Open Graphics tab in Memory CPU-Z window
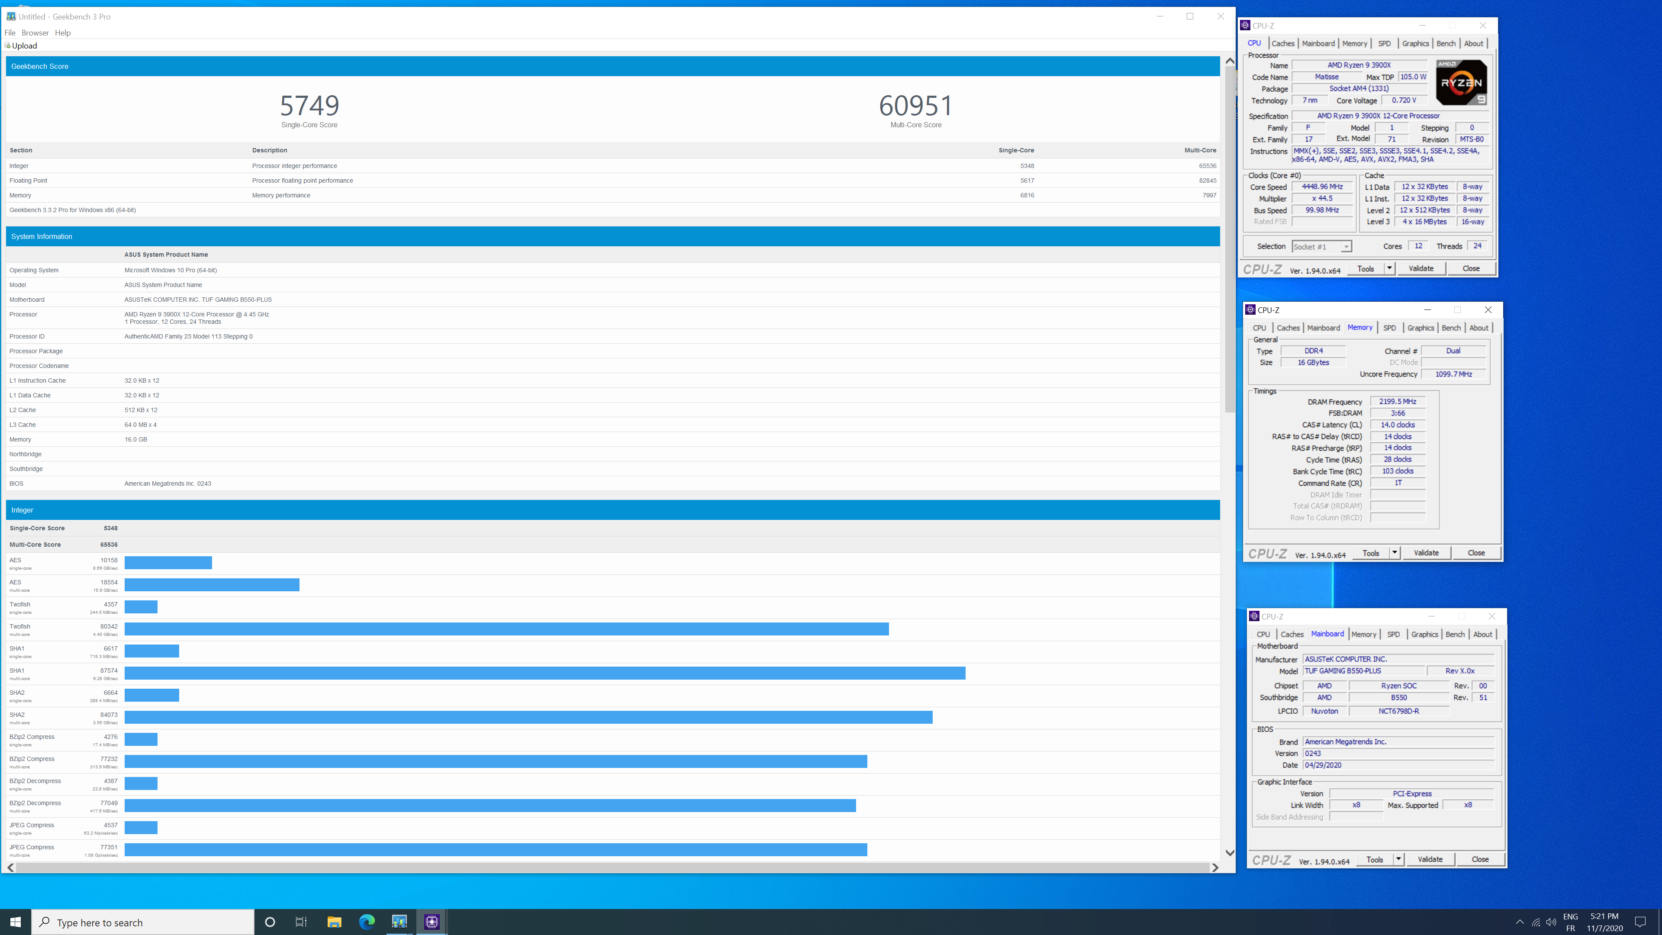Screen dimensions: 1662x935 [x=1420, y=328]
